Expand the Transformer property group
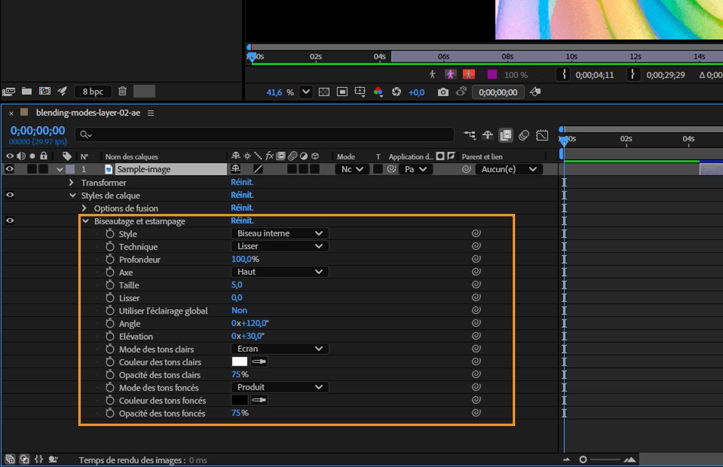Image resolution: width=723 pixels, height=467 pixels. (x=72, y=183)
